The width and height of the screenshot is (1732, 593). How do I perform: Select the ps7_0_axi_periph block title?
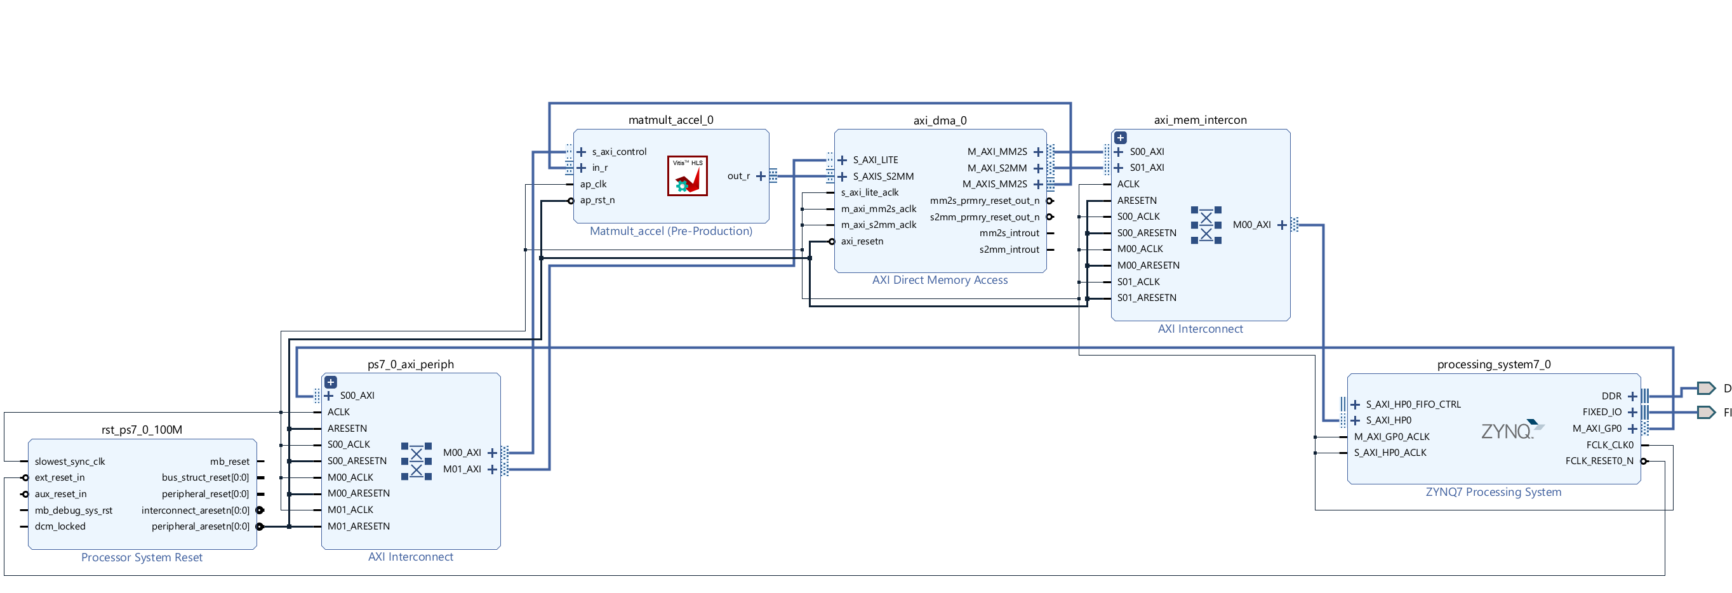tap(411, 364)
